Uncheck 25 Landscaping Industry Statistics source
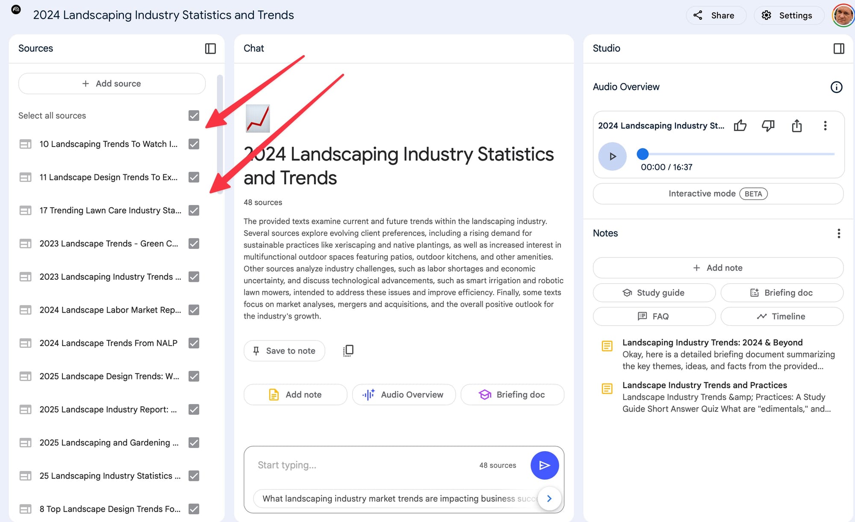The width and height of the screenshot is (855, 522). pyautogui.click(x=194, y=476)
